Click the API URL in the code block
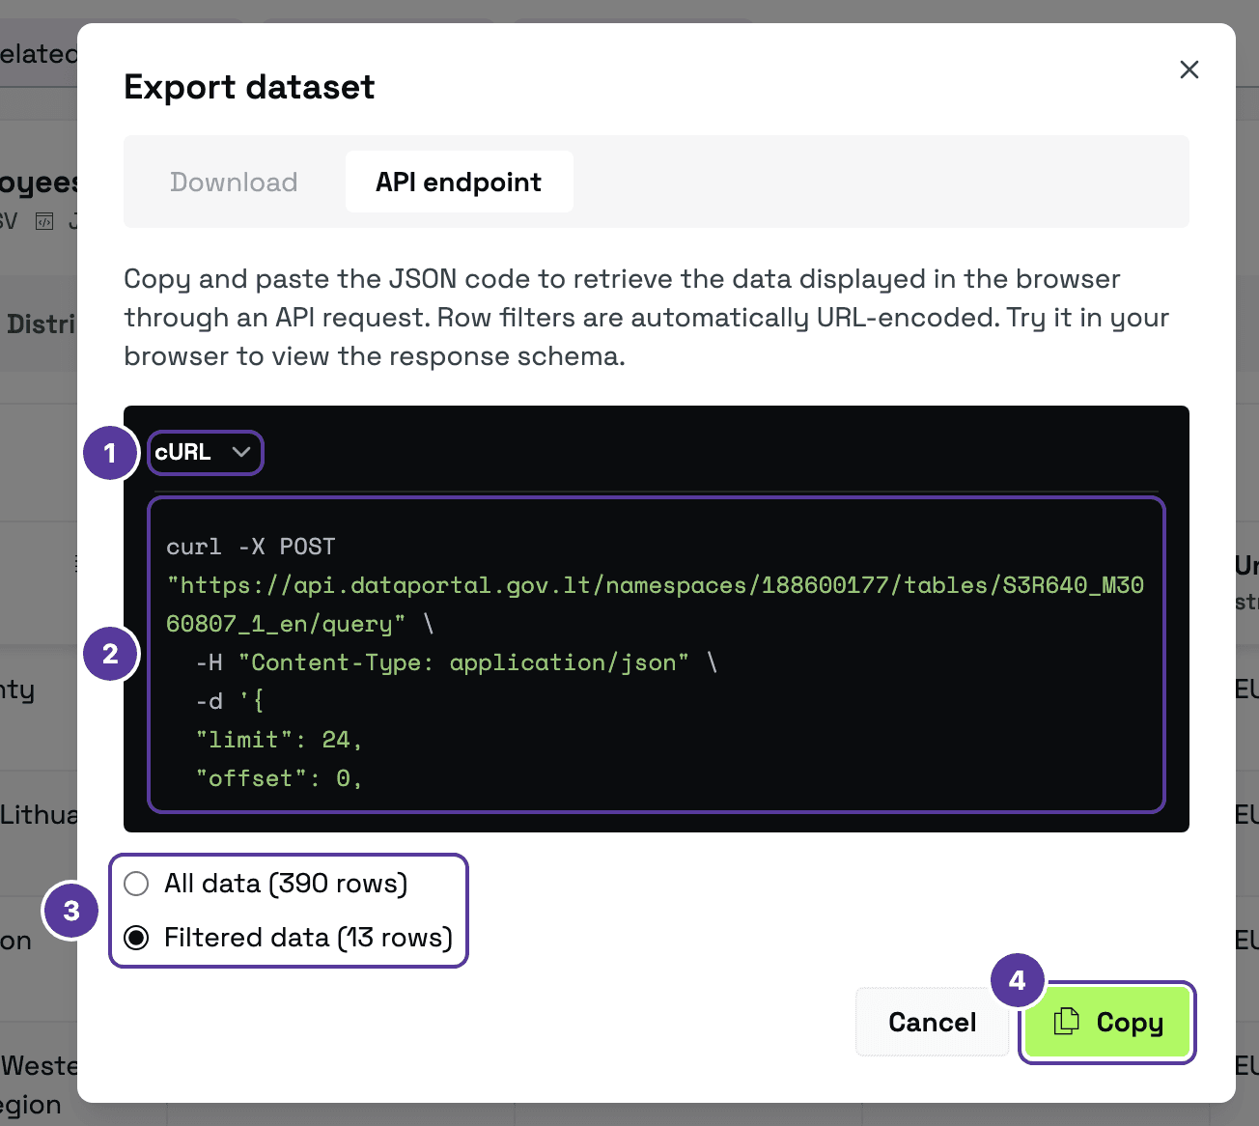 (655, 605)
